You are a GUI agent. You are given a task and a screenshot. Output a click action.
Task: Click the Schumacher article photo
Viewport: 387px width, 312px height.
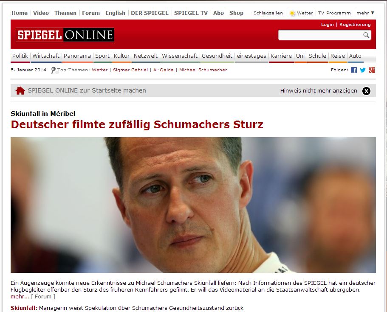tap(193, 205)
